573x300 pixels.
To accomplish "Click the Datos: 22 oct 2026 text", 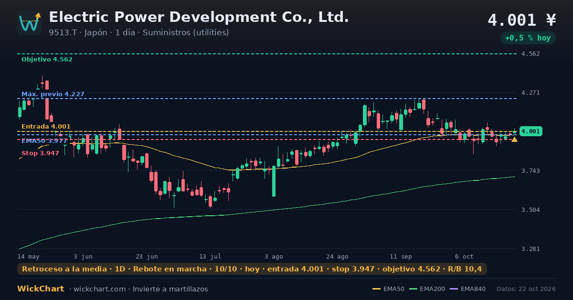I will tap(526, 289).
